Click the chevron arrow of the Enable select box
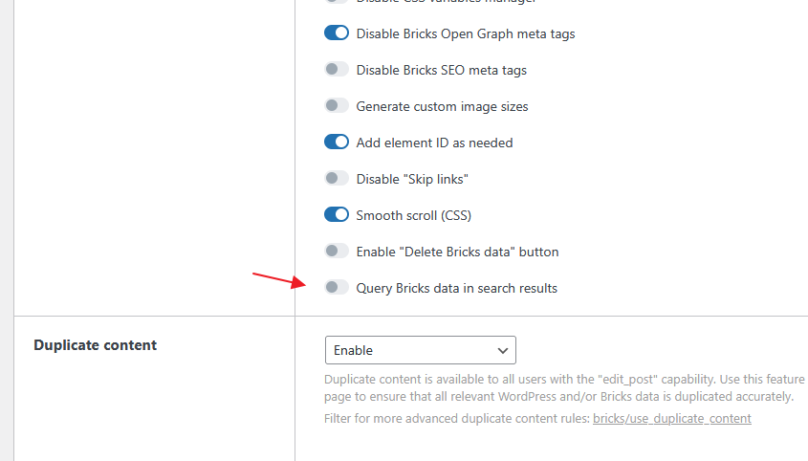 (502, 351)
